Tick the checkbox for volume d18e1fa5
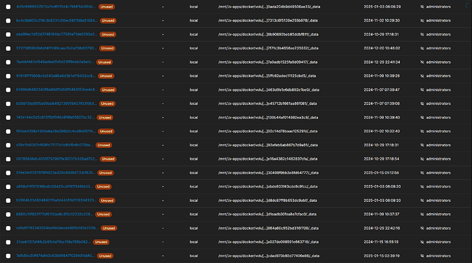Image resolution: width=472 pixels, height=263 pixels. (x=8, y=145)
